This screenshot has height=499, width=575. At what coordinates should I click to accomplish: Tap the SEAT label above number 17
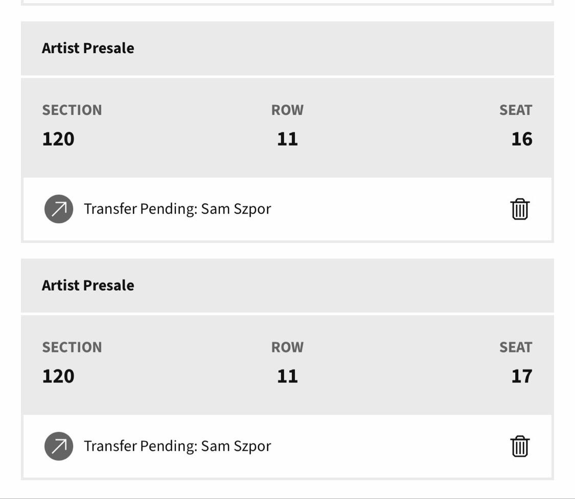coord(516,347)
